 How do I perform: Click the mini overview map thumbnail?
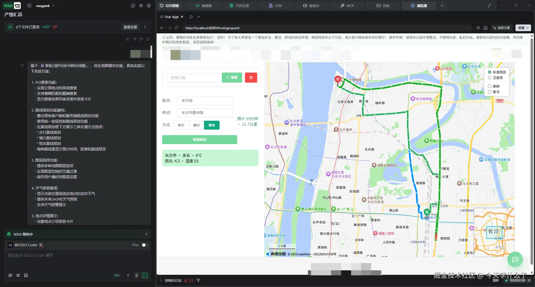point(494,232)
